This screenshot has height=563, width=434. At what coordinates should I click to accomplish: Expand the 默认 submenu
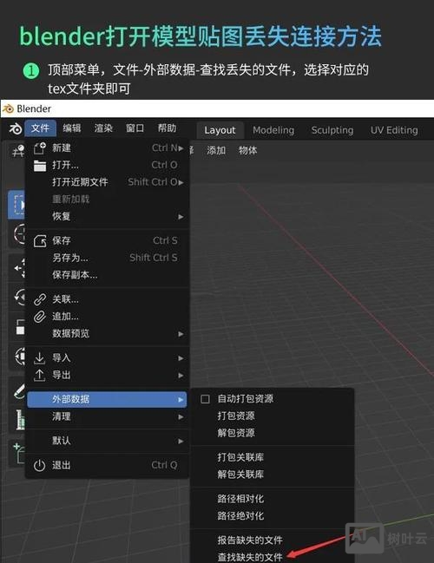click(108, 441)
